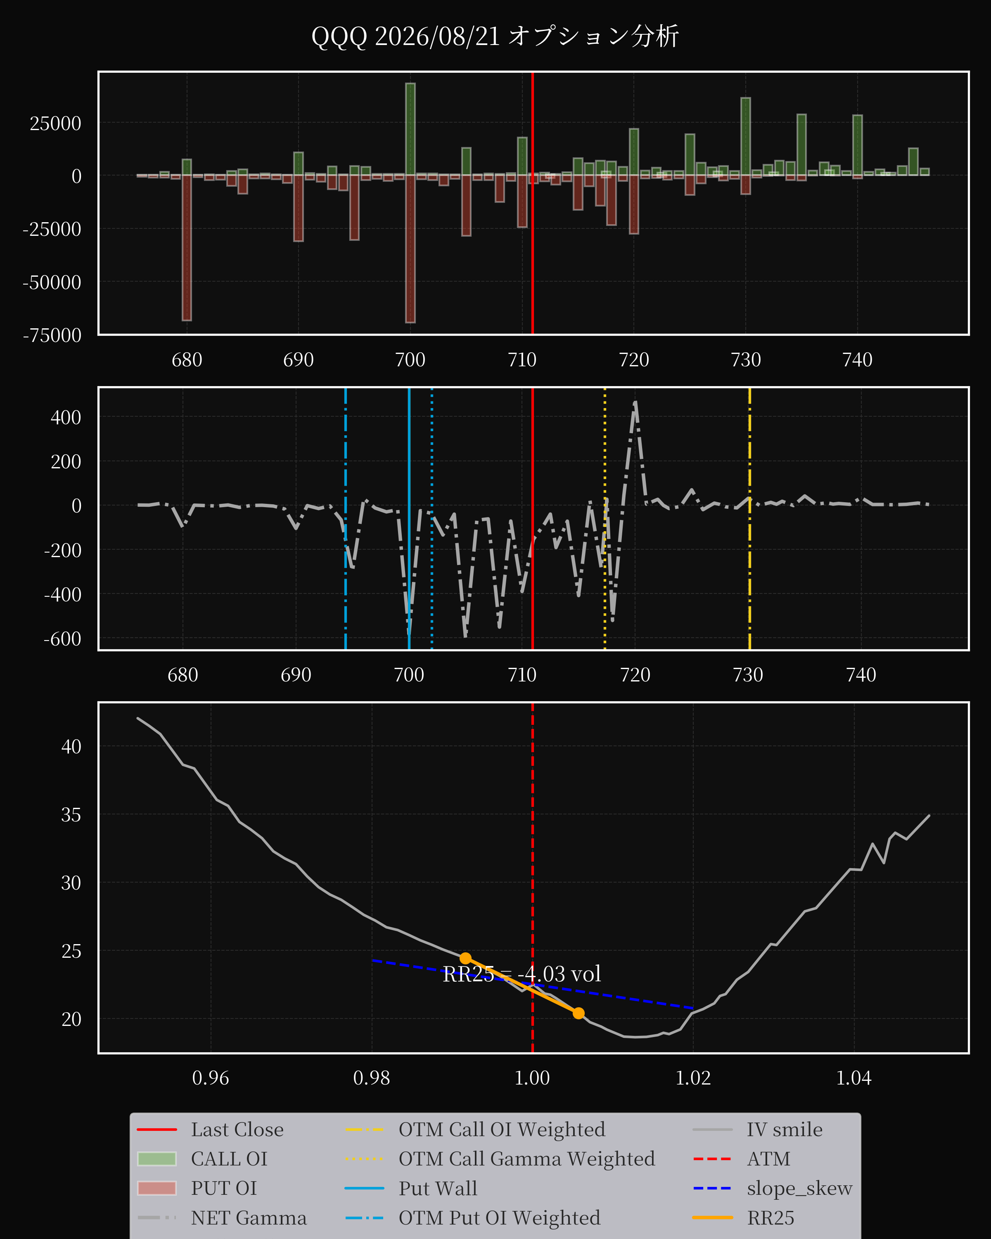Click the "1.02" x-axis tick label
Image resolution: width=991 pixels, height=1239 pixels.
tap(693, 1078)
